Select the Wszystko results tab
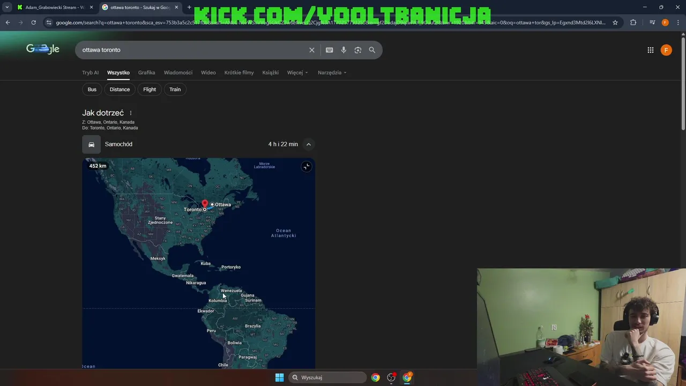 118,72
